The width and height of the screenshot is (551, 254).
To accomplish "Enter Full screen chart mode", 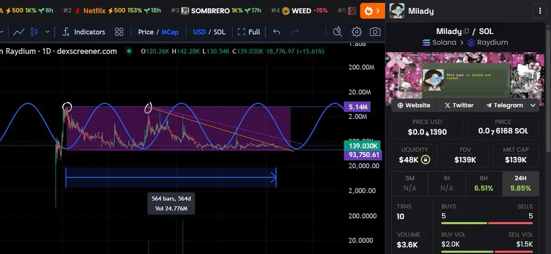I will point(249,32).
